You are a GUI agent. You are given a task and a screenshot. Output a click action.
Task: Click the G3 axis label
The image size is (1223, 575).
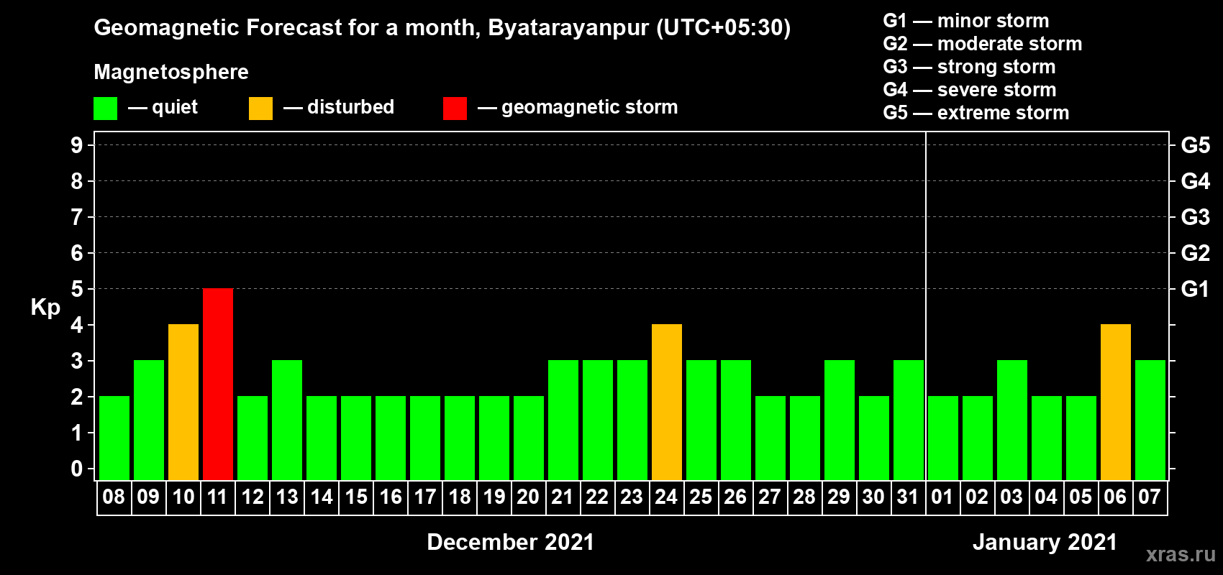click(1196, 217)
